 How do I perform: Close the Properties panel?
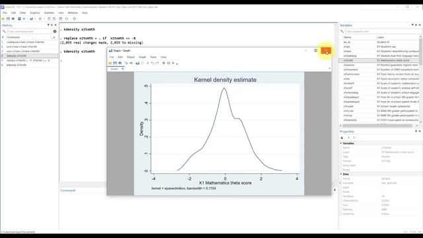click(x=420, y=131)
